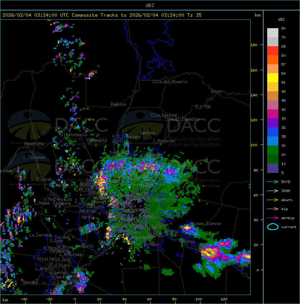The width and height of the screenshot is (300, 304).
Task: Click the 'TUPUNGATO' map label
Action: tap(59, 251)
